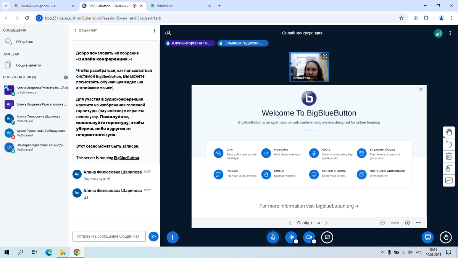This screenshot has height=258, width=458.
Task: Mute the microphone button
Action: pyautogui.click(x=273, y=237)
